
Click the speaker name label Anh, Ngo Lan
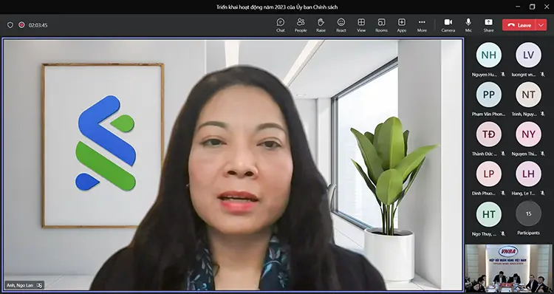20,285
